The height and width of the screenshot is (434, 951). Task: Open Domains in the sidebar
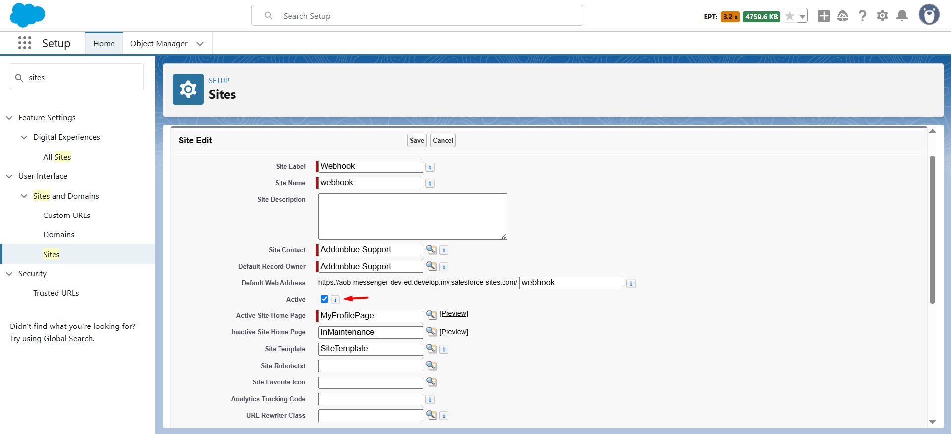pos(58,234)
